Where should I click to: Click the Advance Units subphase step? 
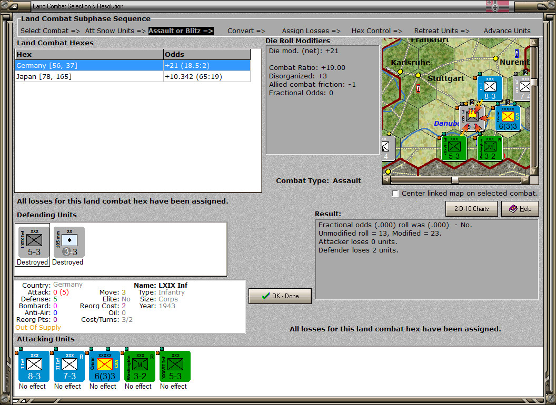(507, 31)
